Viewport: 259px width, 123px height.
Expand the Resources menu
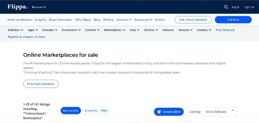(143, 20)
